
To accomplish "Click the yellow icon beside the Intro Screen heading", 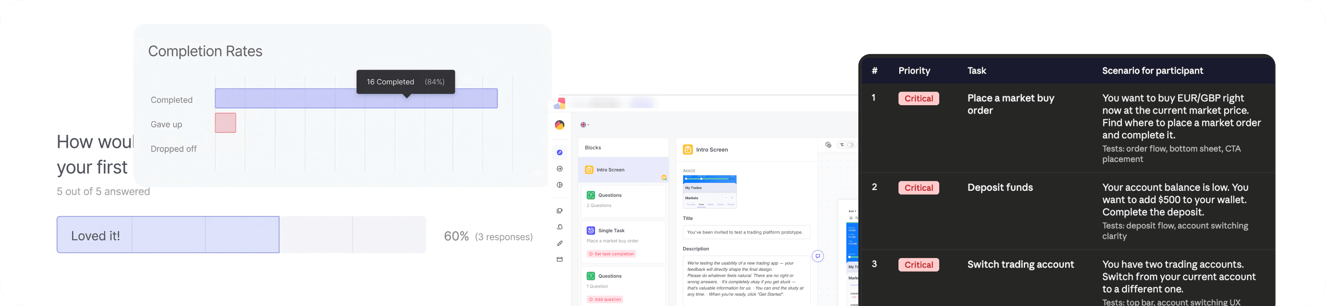I will (x=688, y=150).
